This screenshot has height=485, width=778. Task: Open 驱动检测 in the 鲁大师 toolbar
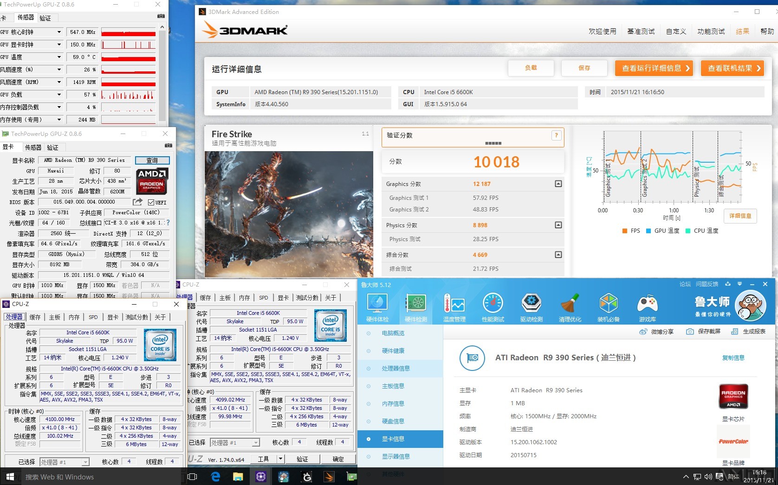pos(532,307)
